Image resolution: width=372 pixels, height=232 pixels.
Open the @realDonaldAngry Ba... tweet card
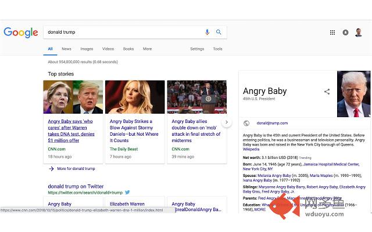tap(197, 204)
